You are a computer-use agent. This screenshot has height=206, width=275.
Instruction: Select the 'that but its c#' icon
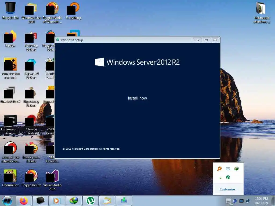(10, 95)
